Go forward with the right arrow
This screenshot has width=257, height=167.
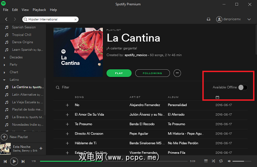(15, 19)
